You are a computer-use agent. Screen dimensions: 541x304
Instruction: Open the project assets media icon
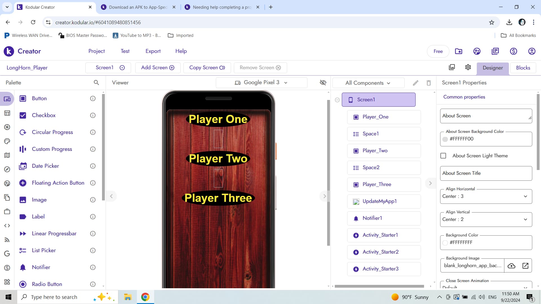(452, 67)
